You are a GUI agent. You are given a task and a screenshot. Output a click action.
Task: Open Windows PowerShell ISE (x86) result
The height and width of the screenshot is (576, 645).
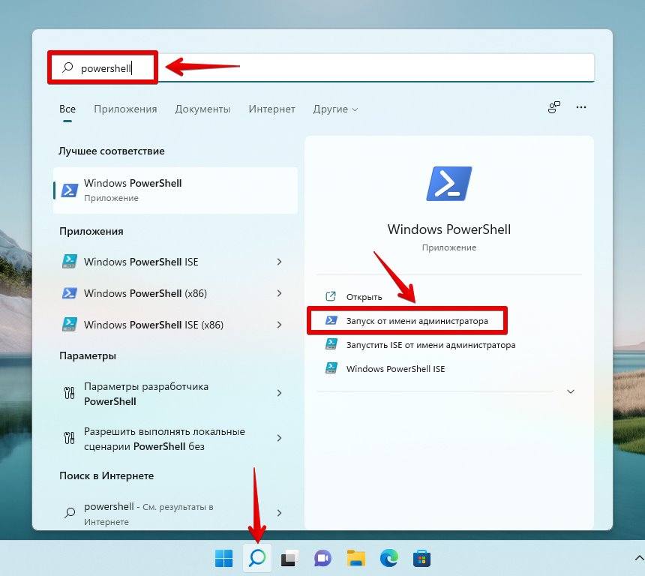pyautogui.click(x=175, y=325)
